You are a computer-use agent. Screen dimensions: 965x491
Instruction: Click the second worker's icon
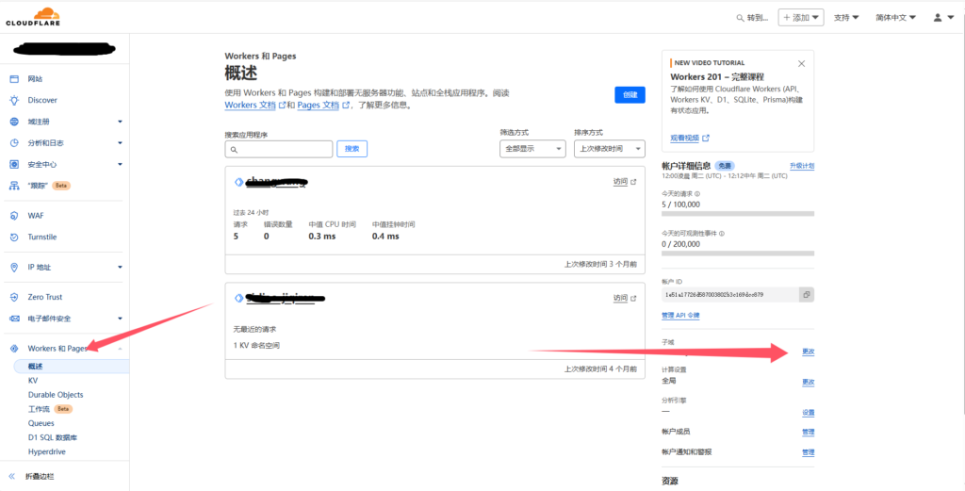click(239, 299)
